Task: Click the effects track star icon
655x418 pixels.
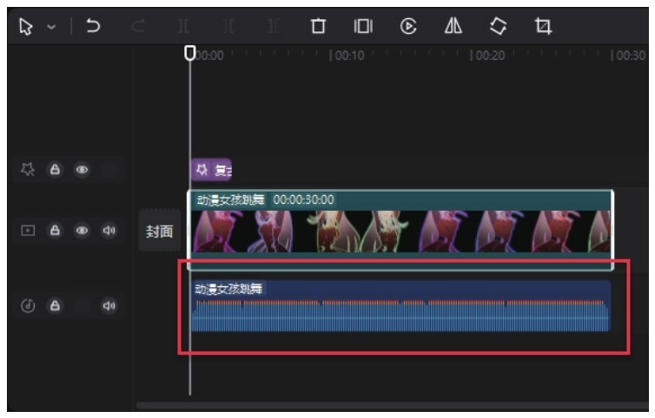Action: [28, 169]
